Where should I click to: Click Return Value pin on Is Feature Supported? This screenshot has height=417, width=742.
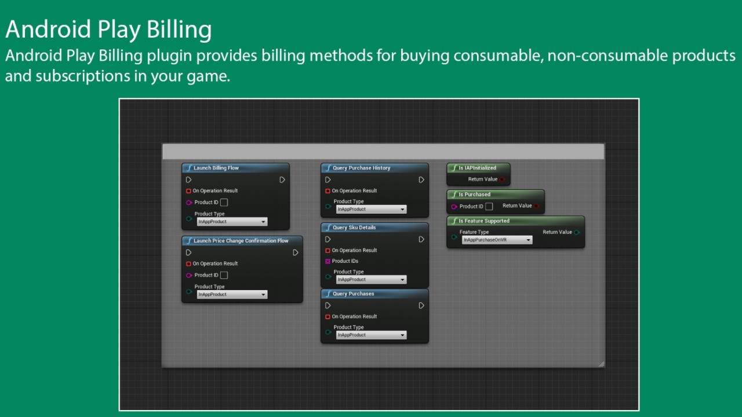[x=577, y=232]
